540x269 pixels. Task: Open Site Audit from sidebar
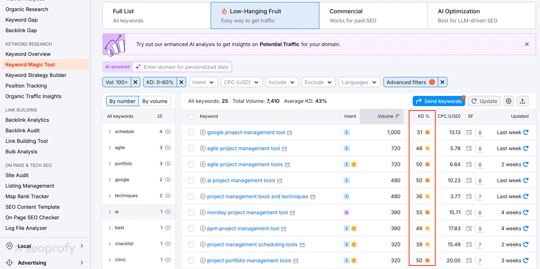click(17, 175)
